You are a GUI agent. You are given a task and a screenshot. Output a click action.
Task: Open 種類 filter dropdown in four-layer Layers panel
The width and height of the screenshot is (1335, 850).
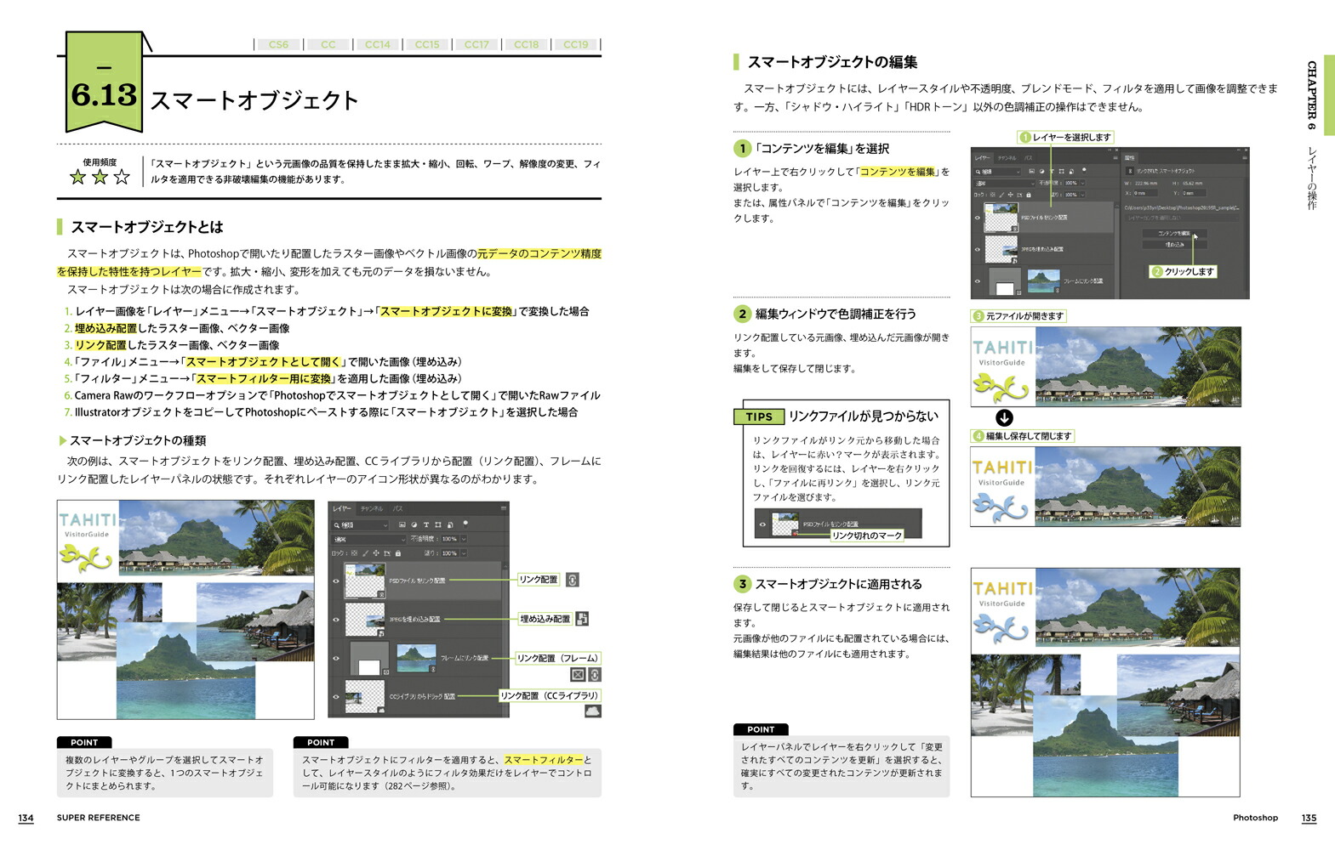(360, 525)
